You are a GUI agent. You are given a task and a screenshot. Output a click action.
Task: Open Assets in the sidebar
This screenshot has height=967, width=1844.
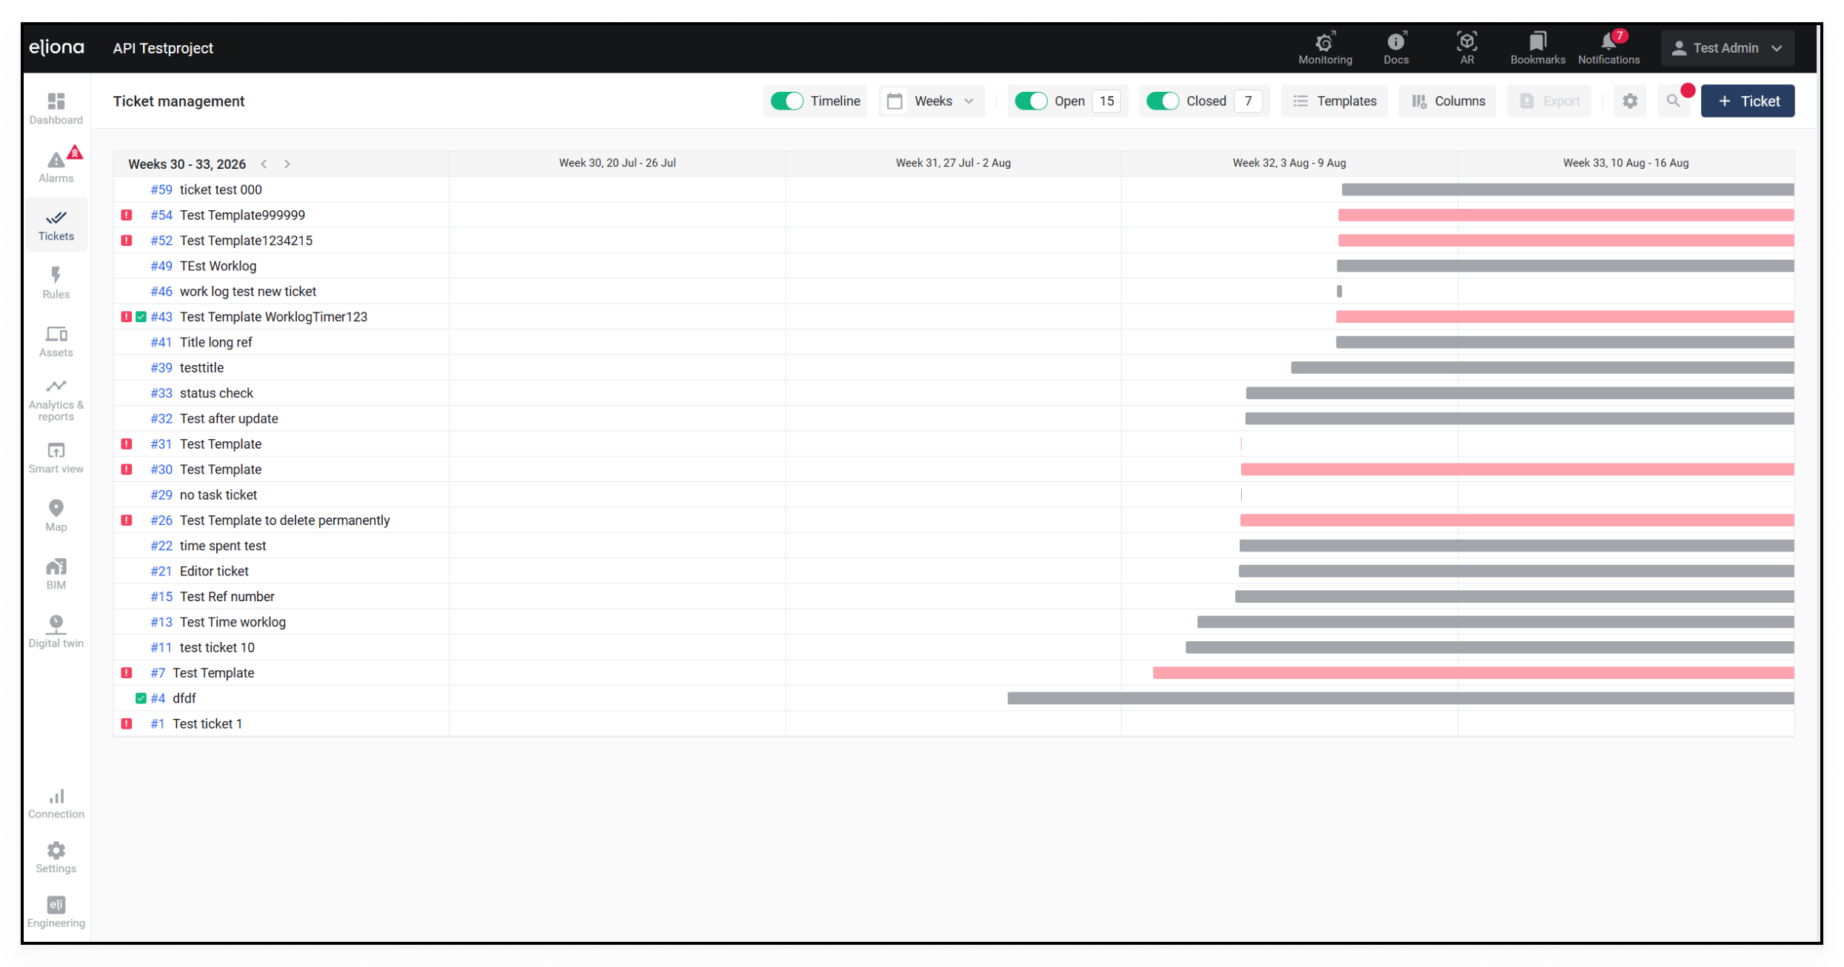[56, 341]
